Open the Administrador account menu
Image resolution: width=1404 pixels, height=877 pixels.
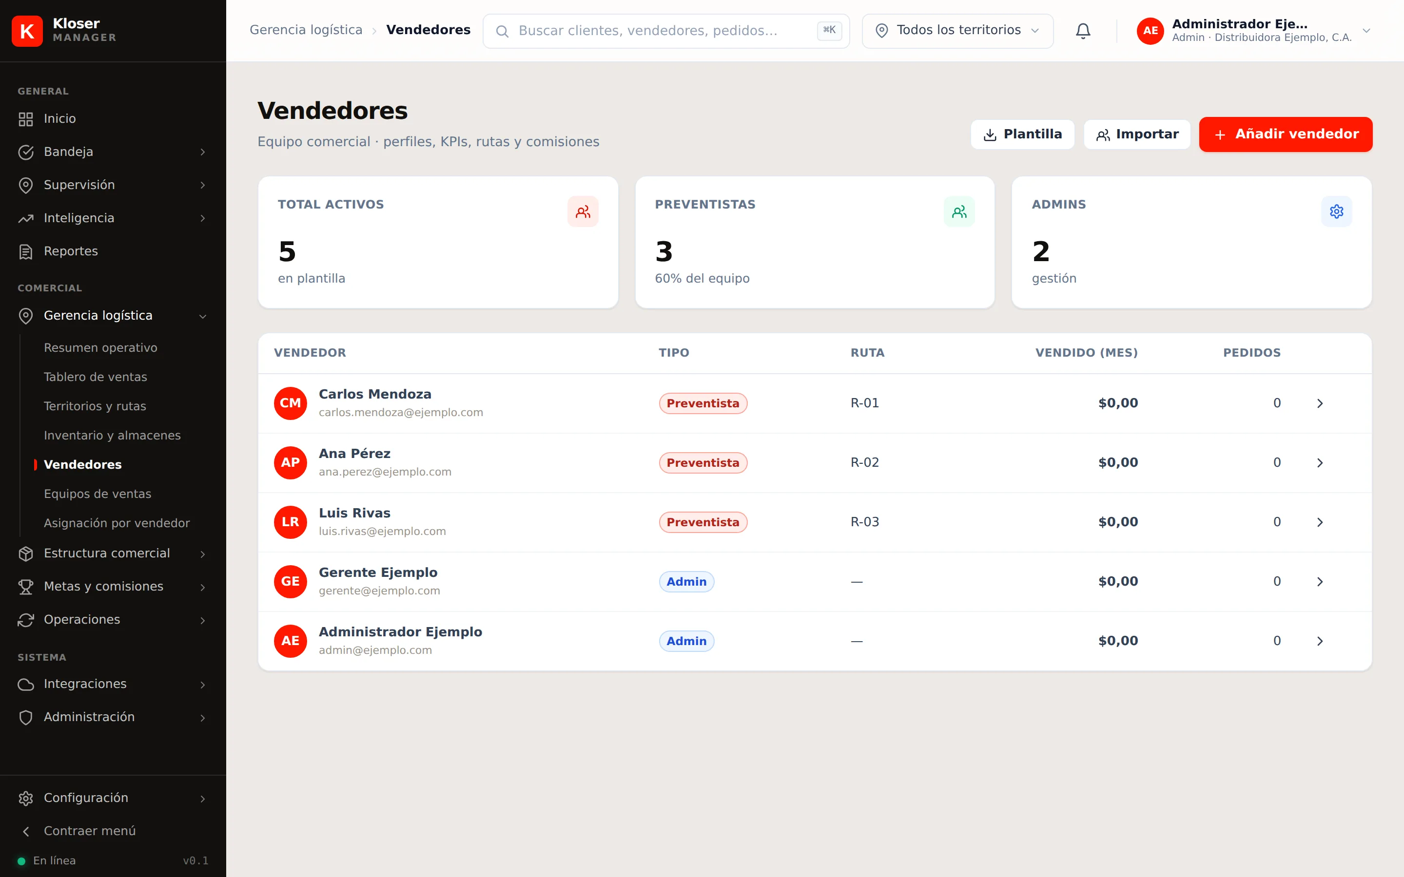point(1253,31)
